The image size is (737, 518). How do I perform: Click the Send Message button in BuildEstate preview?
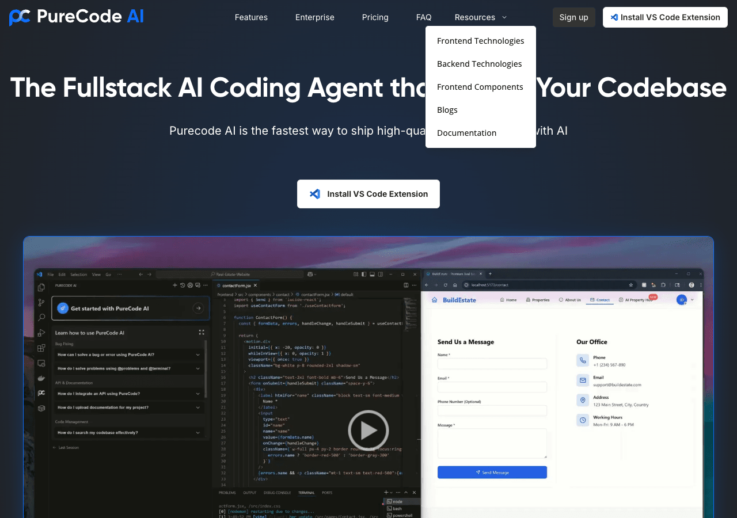coord(492,472)
